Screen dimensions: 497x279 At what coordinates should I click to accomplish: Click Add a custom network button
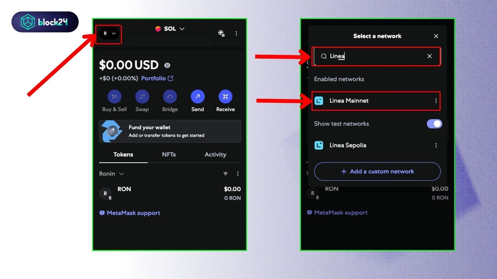(x=377, y=171)
